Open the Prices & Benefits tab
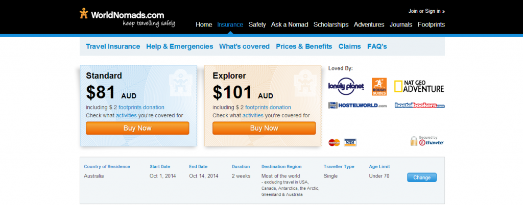 tap(304, 46)
